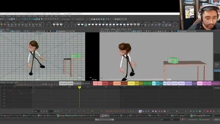Open the right viewport Lighting menu

[113, 29]
